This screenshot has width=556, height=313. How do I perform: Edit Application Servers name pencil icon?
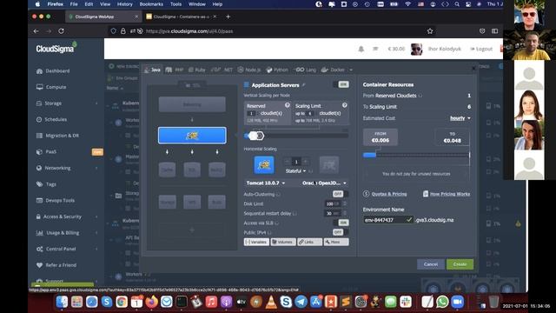303,85
